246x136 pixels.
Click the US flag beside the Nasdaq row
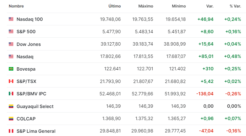(11, 57)
